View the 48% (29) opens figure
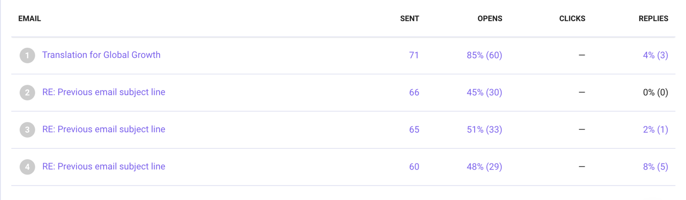 (x=484, y=167)
